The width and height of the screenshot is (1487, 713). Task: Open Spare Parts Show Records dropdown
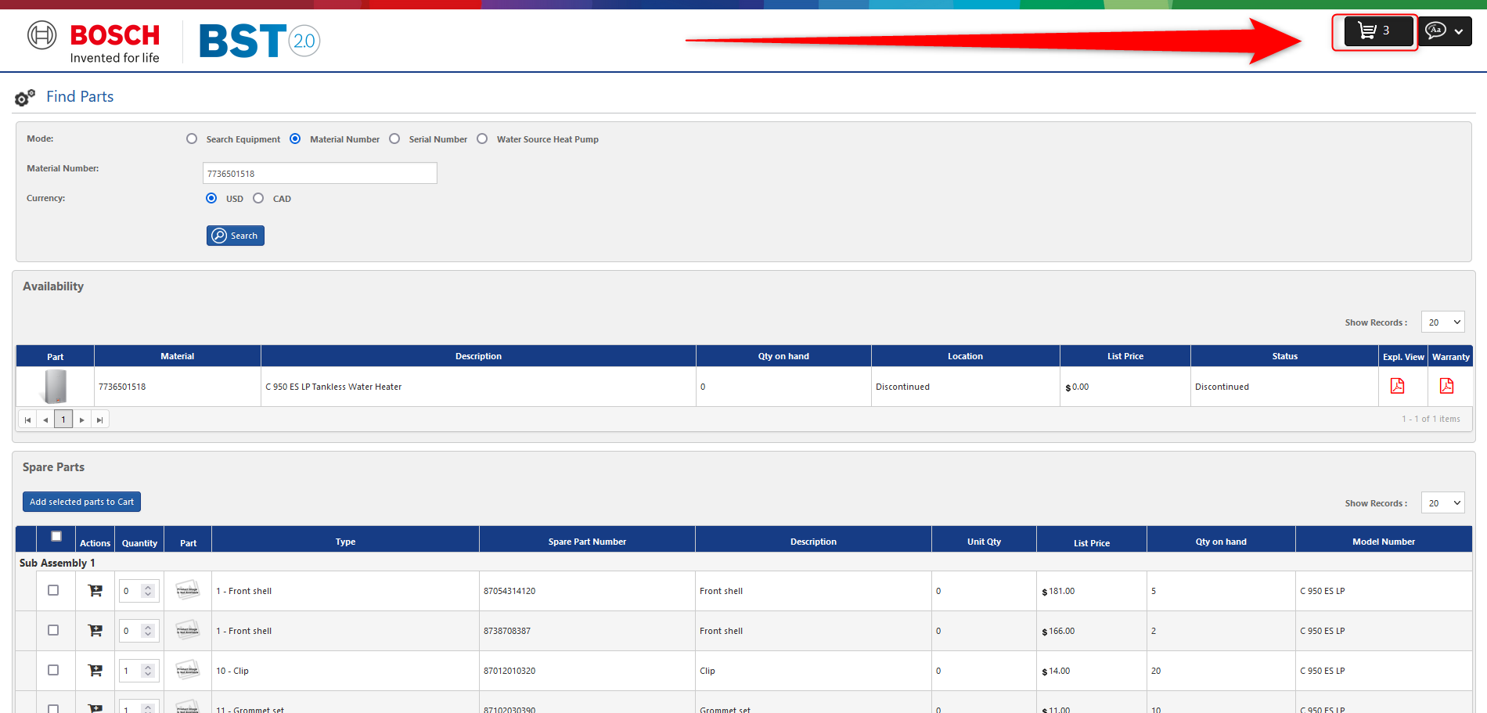[x=1443, y=503]
